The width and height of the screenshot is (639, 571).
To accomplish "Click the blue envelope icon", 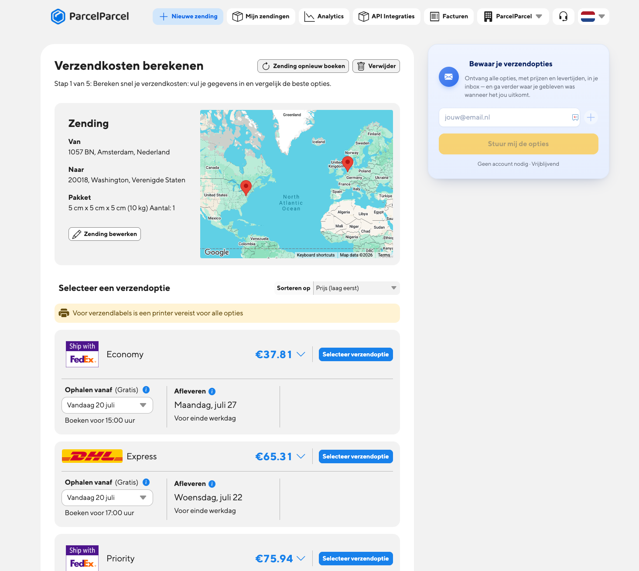I will pos(449,77).
